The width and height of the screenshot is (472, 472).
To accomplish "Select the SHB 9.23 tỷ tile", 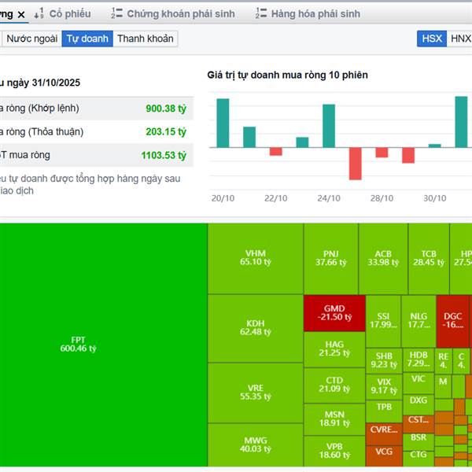I will point(384,360).
